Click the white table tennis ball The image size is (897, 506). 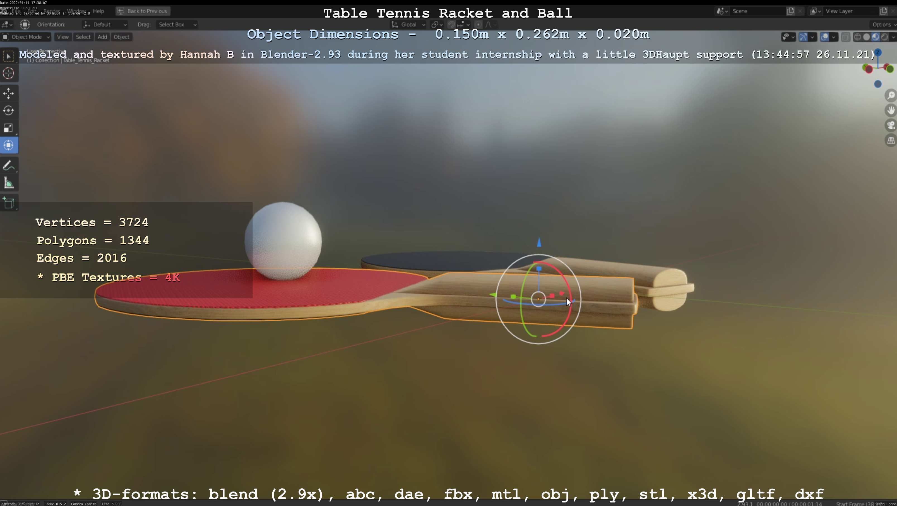coord(283,241)
